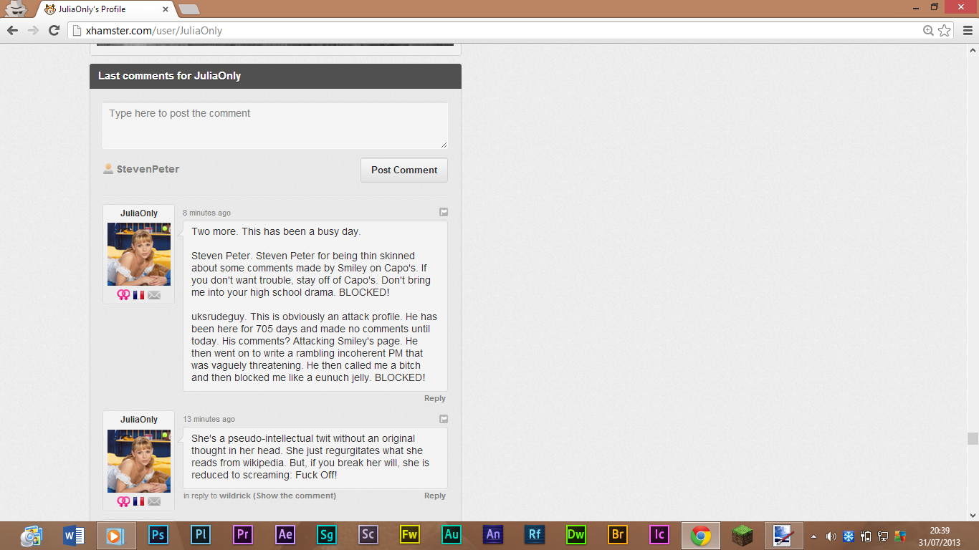Open SpeedGrade (Sg) from the taskbar

(x=327, y=535)
